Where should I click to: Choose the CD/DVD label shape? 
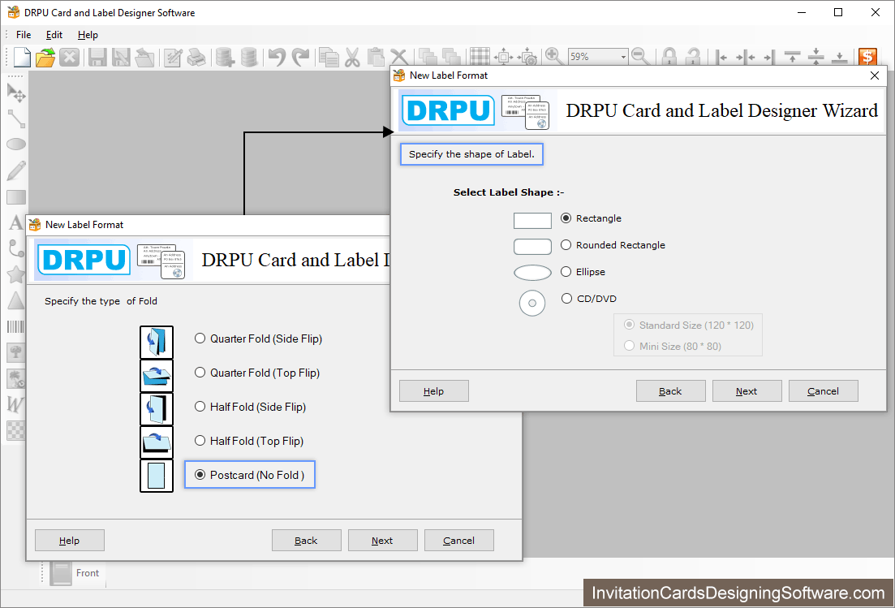pyautogui.click(x=566, y=299)
